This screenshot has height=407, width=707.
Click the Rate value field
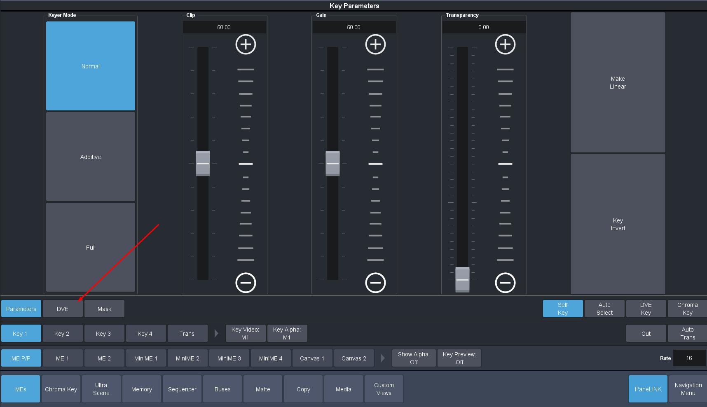click(689, 358)
